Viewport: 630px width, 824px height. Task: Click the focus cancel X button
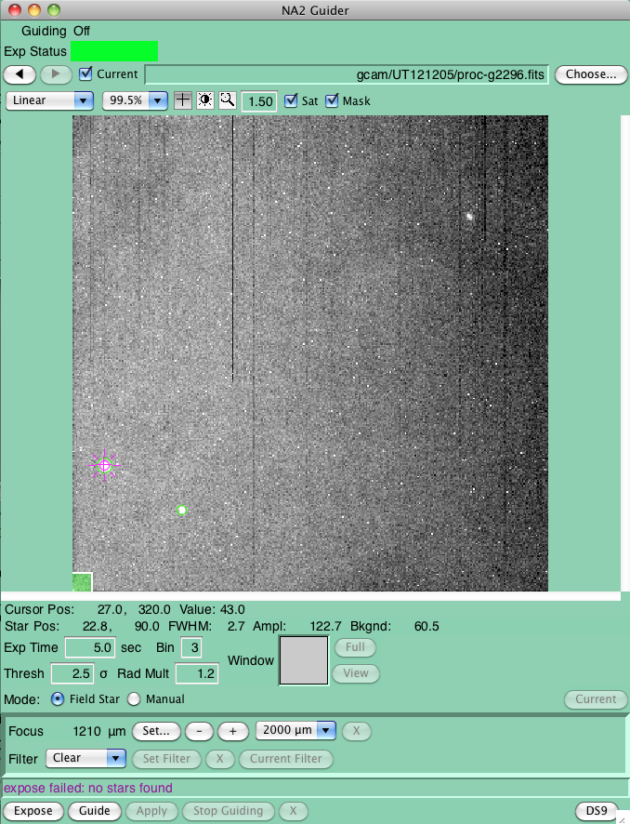tap(357, 731)
